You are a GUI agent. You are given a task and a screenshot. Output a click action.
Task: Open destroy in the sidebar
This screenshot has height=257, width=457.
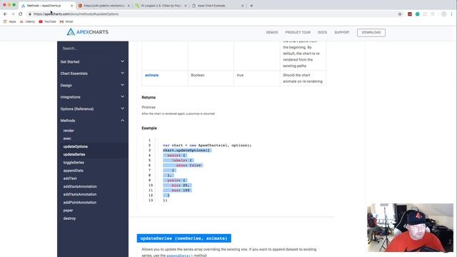(69, 218)
